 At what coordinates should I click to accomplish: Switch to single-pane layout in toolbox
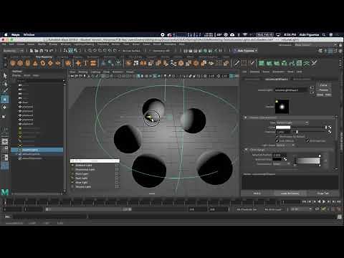coord(5,142)
